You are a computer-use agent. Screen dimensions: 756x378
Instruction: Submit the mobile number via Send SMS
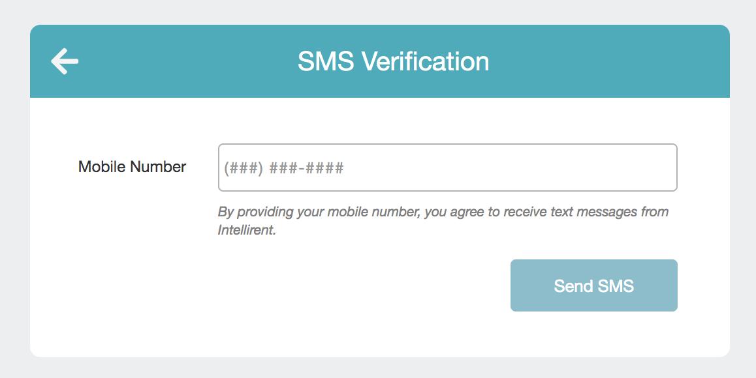[593, 285]
